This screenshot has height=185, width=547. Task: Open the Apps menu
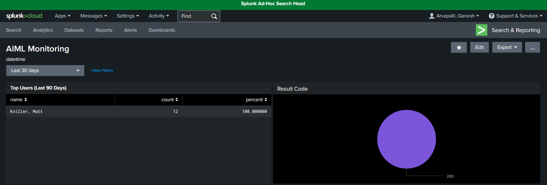(63, 16)
